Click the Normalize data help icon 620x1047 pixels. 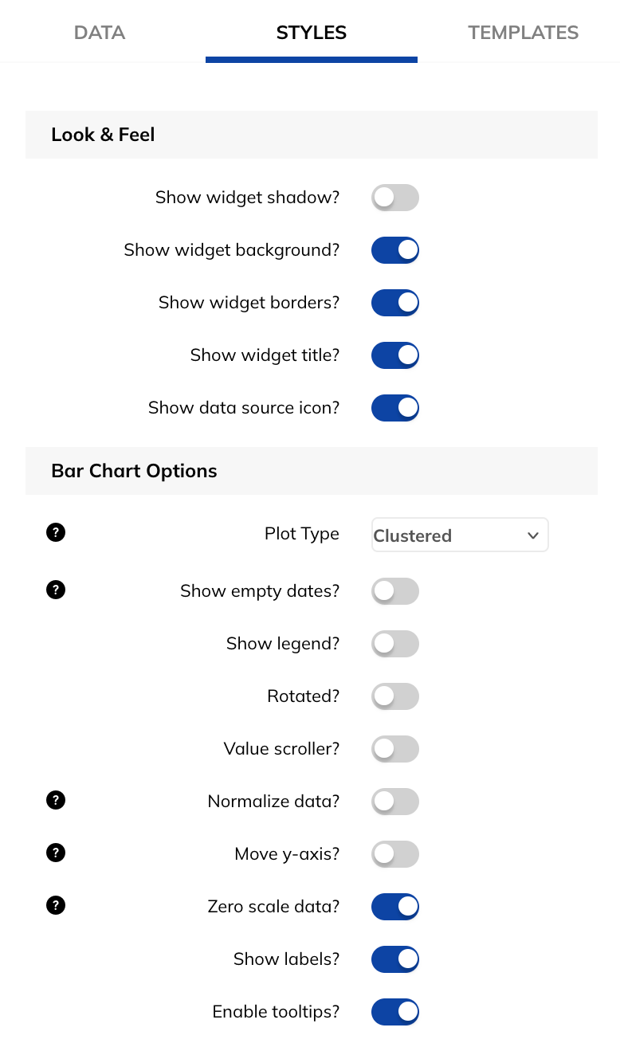(56, 800)
